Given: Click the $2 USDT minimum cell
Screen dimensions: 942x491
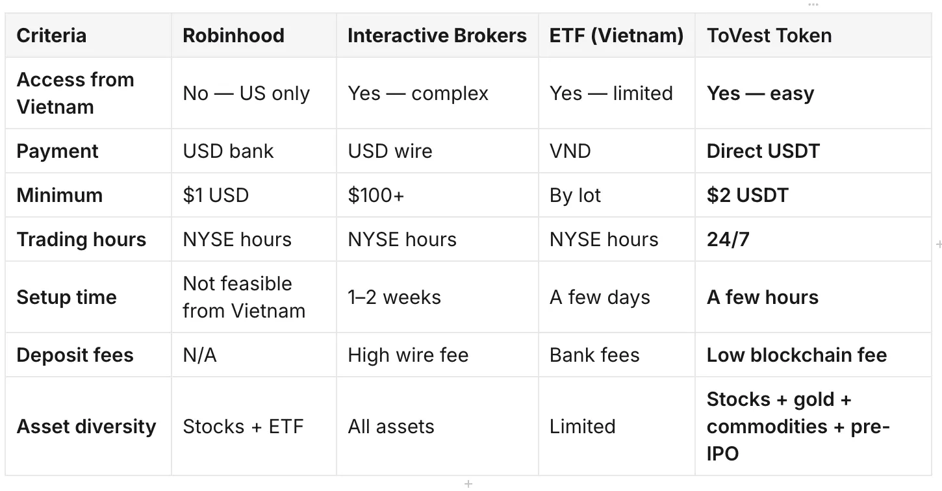Looking at the screenshot, I should click(x=813, y=195).
